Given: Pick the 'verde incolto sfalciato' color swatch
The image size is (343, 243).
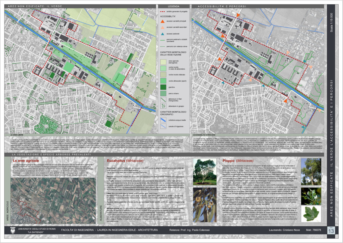Looking at the screenshot, I should click(x=163, y=75).
